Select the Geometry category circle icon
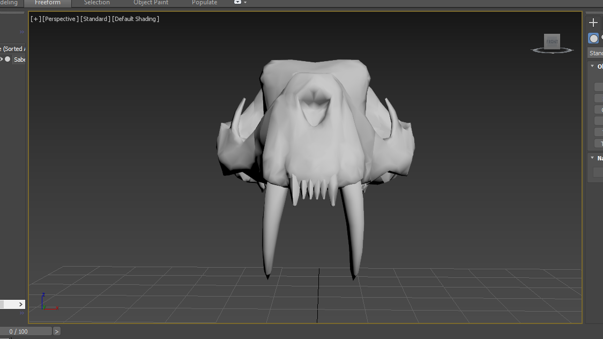This screenshot has width=603, height=339. pyautogui.click(x=593, y=39)
